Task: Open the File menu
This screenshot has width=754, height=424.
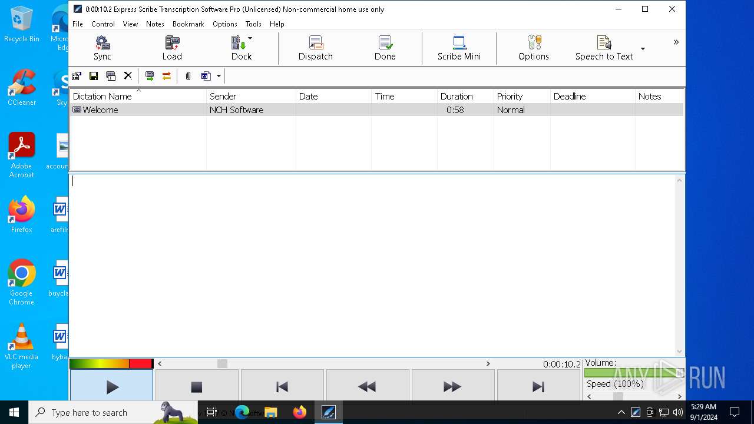Action: 78,24
